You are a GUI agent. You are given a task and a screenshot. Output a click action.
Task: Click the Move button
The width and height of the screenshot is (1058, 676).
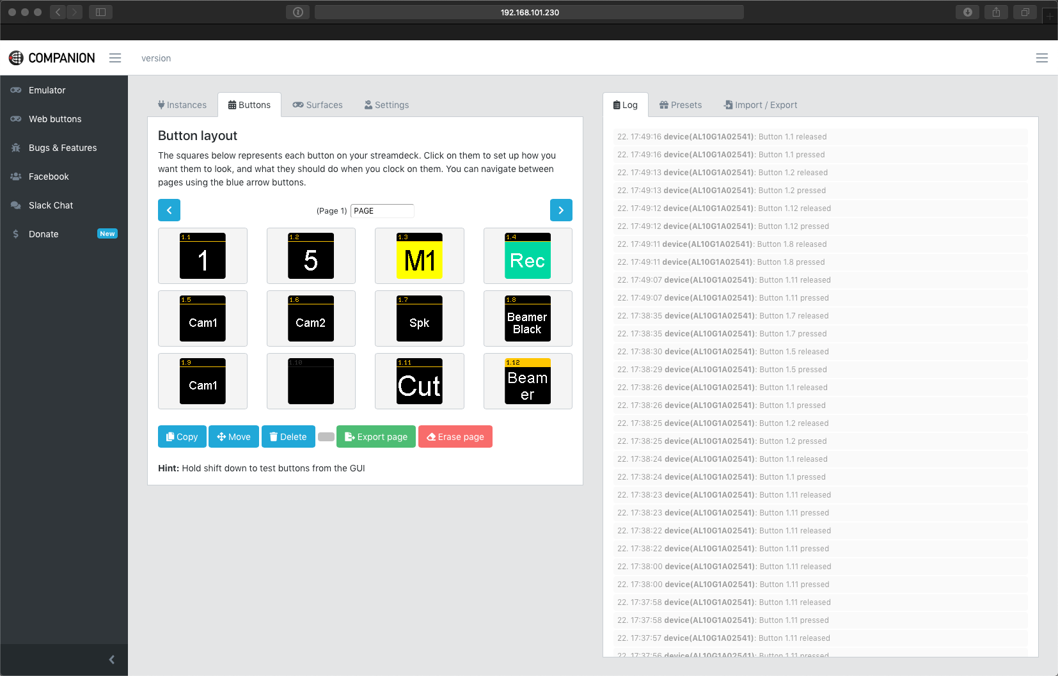[x=233, y=437]
